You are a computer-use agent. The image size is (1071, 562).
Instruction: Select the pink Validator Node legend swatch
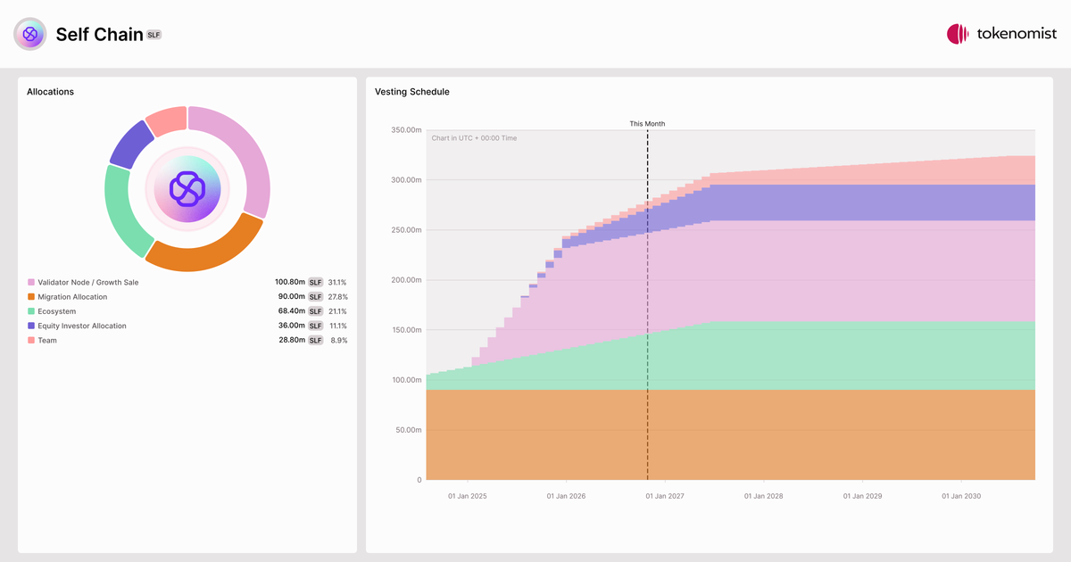coord(31,282)
